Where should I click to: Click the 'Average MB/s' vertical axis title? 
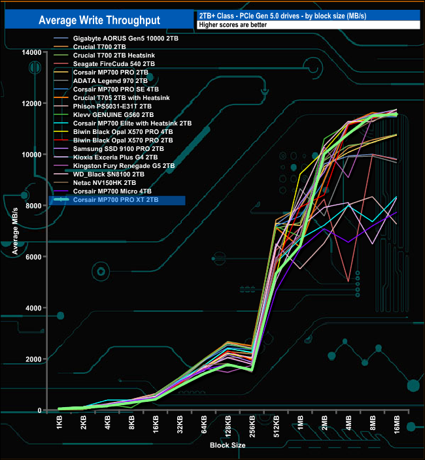[x=14, y=229]
